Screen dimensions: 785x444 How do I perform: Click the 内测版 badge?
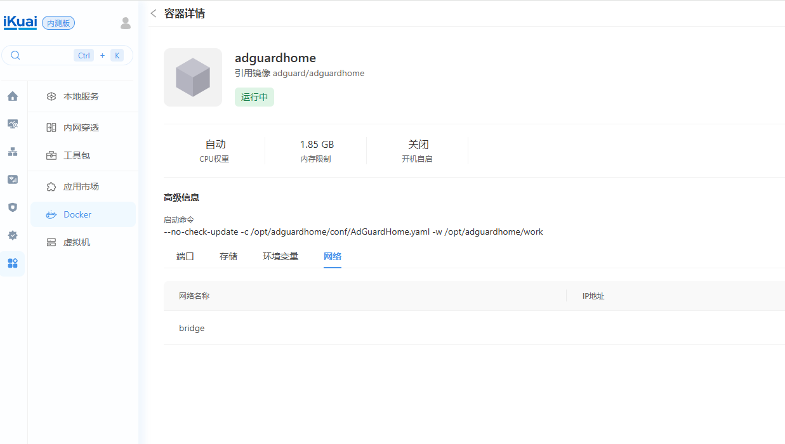(x=58, y=23)
